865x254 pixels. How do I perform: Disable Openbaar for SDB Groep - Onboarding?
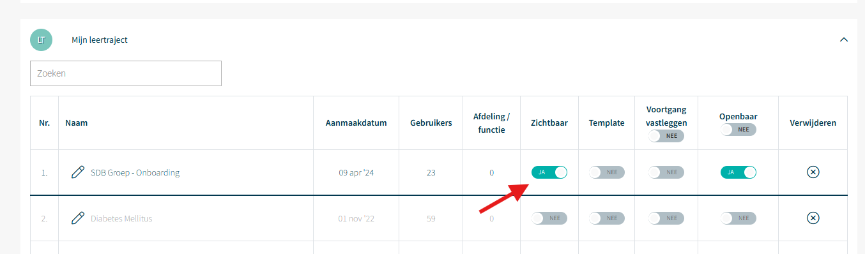[x=739, y=172]
